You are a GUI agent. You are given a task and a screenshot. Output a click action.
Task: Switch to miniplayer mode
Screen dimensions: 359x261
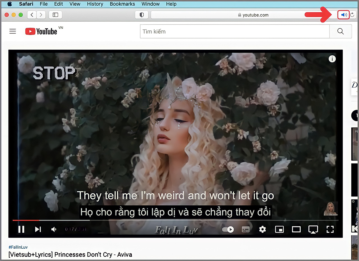pos(279,229)
